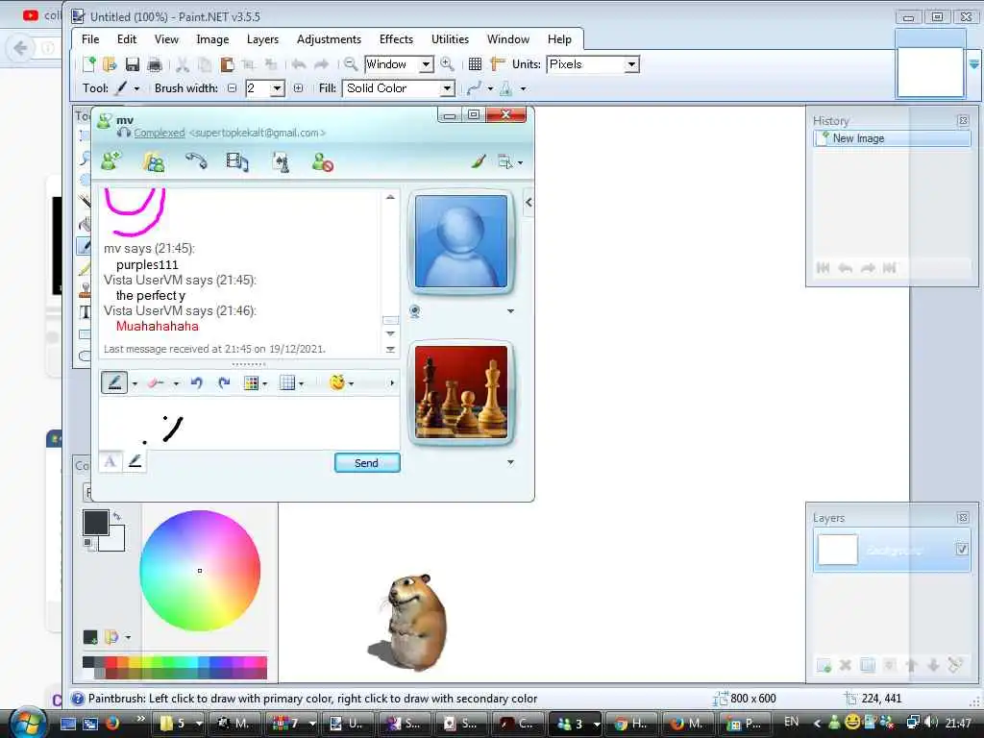
Task: Click the volume icon in system tray
Action: click(x=931, y=723)
